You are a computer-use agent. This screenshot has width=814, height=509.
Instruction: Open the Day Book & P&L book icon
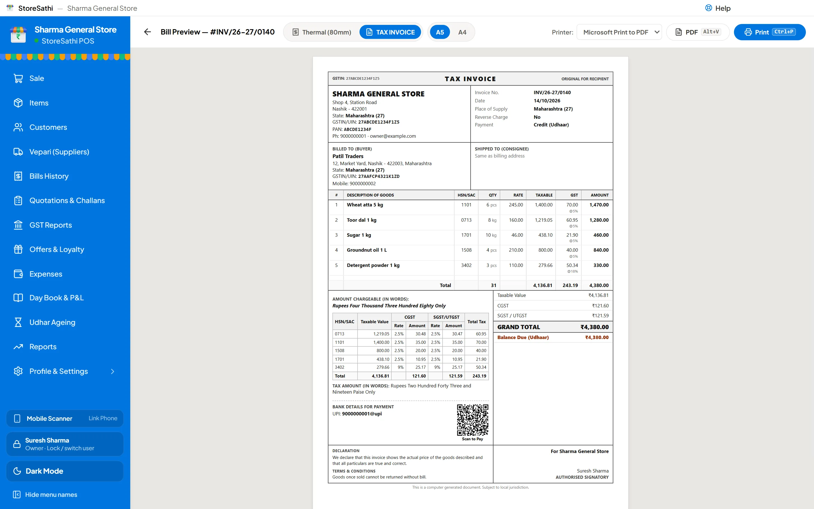pyautogui.click(x=18, y=298)
